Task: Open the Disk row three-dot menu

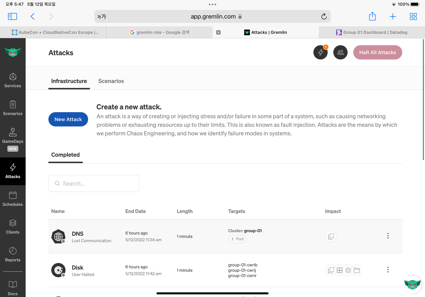Action: 388,270
